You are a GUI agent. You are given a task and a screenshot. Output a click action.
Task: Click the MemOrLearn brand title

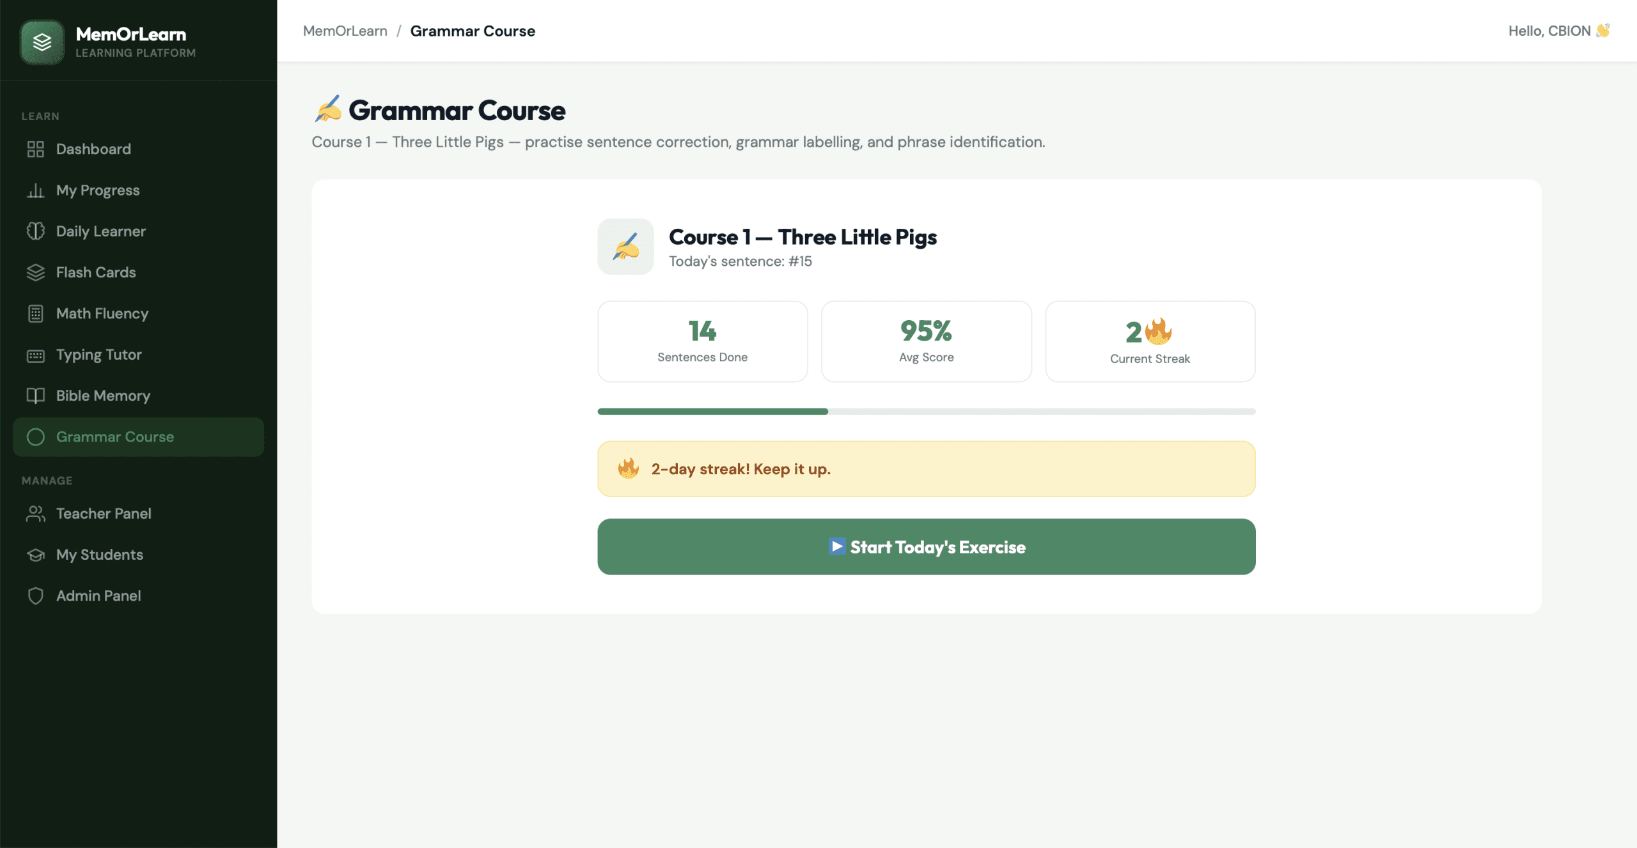131,34
